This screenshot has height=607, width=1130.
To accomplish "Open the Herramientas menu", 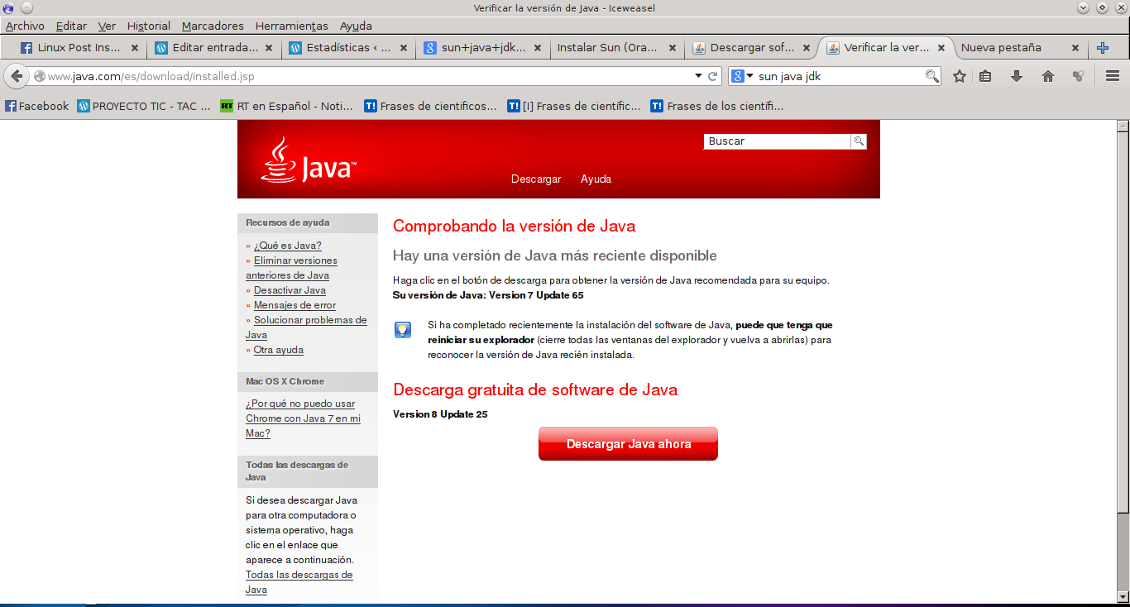I will pos(291,26).
